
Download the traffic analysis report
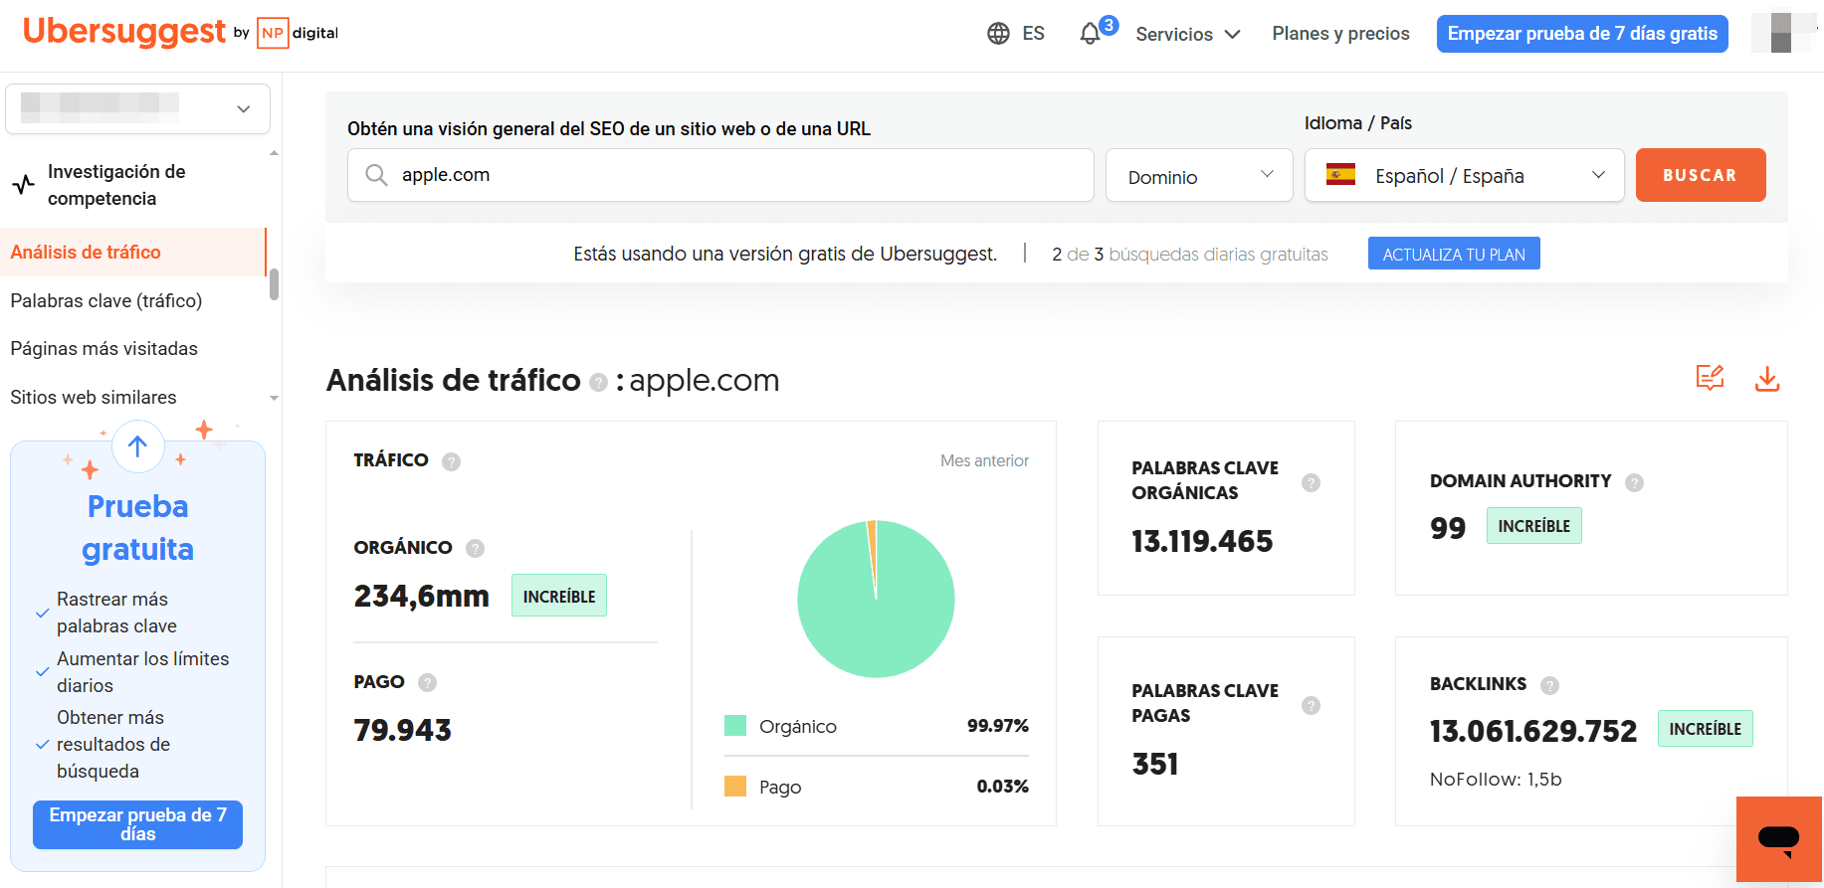point(1766,379)
